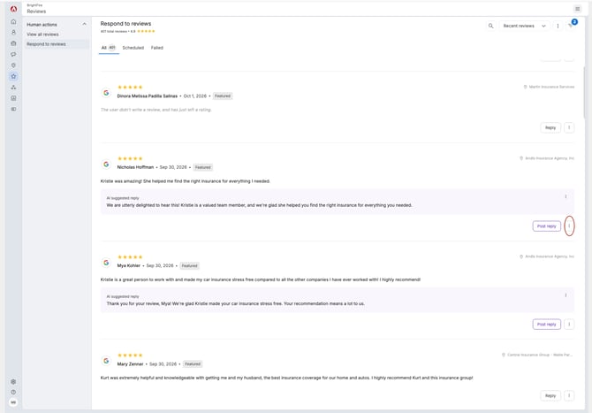This screenshot has width=592, height=413.
Task: Click Post reply for Mya Kohler's review
Action: [x=546, y=325]
